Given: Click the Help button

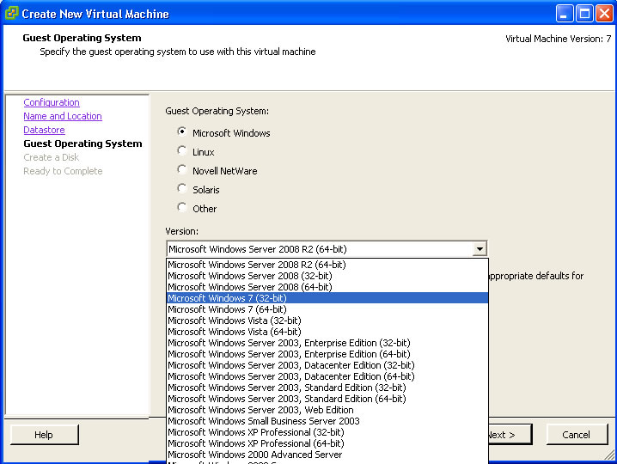Looking at the screenshot, I should 44,435.
